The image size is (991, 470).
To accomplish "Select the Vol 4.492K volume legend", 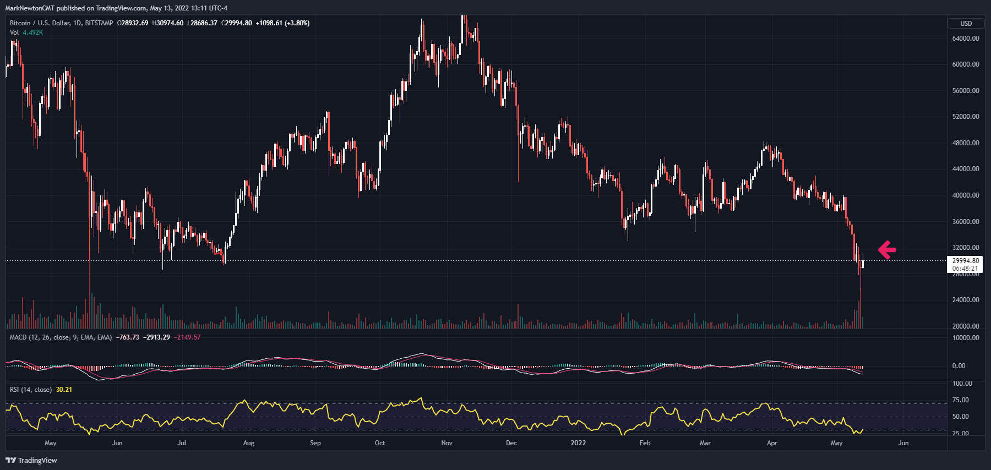I will 26,32.
